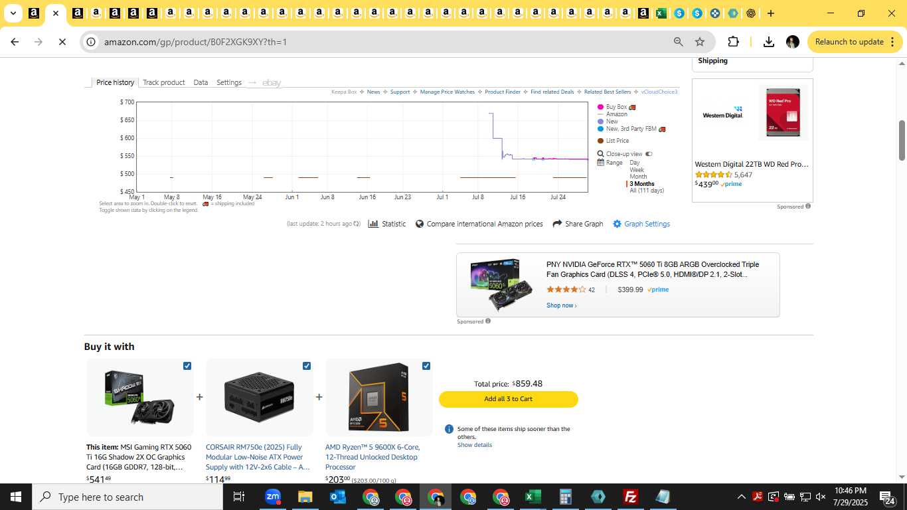Open the Chrome profile avatar
This screenshot has height=510, width=907.
click(x=792, y=42)
